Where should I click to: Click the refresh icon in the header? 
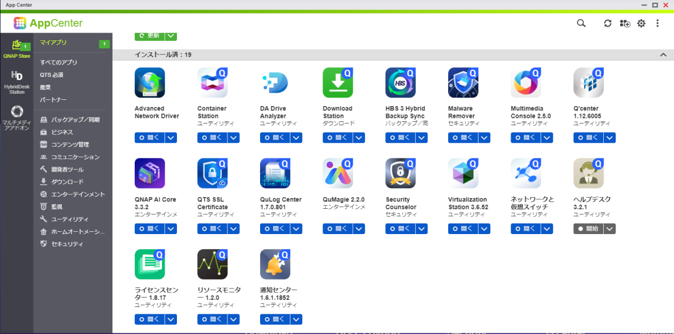[x=608, y=23]
